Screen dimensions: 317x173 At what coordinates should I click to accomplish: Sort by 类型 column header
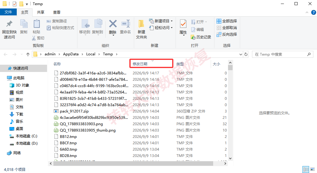[180, 64]
